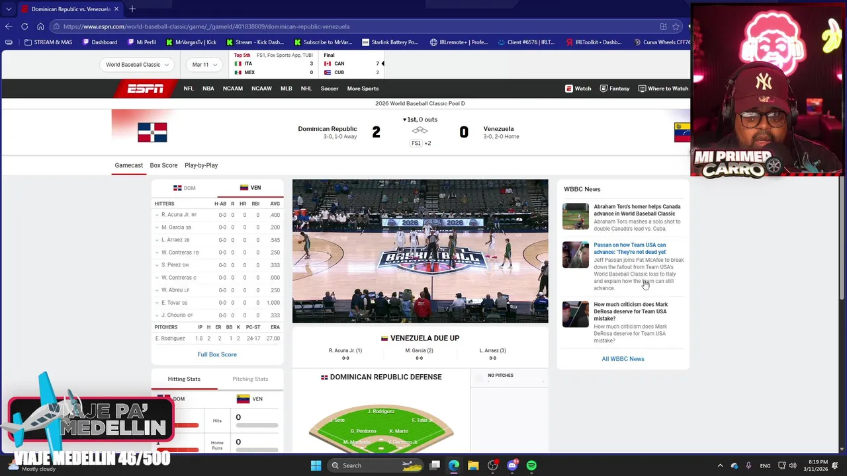Open NBA menu in ESPN nav
847x476 pixels.
(208, 89)
